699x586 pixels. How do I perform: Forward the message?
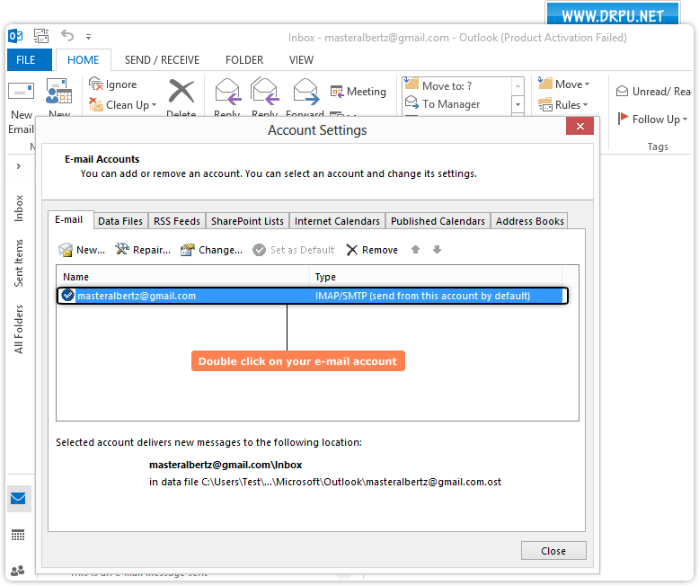pos(305,97)
